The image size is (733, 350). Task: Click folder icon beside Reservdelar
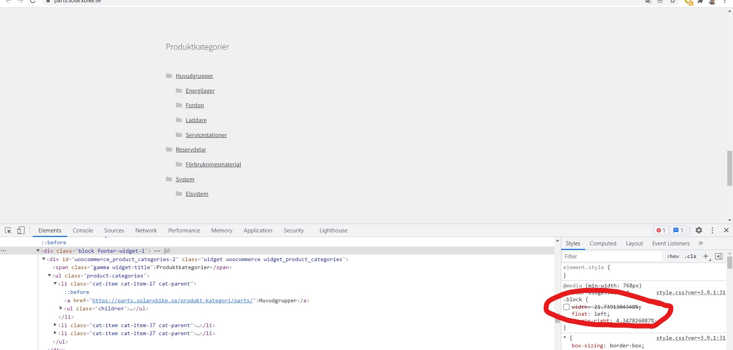pyautogui.click(x=169, y=149)
